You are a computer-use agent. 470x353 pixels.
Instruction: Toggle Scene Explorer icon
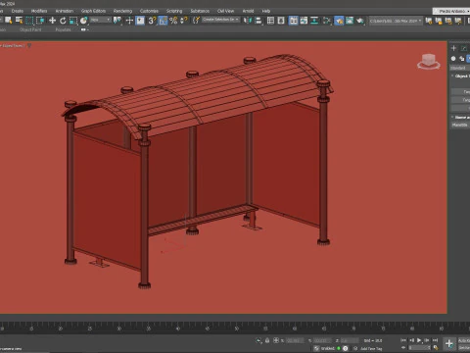[x=270, y=21]
